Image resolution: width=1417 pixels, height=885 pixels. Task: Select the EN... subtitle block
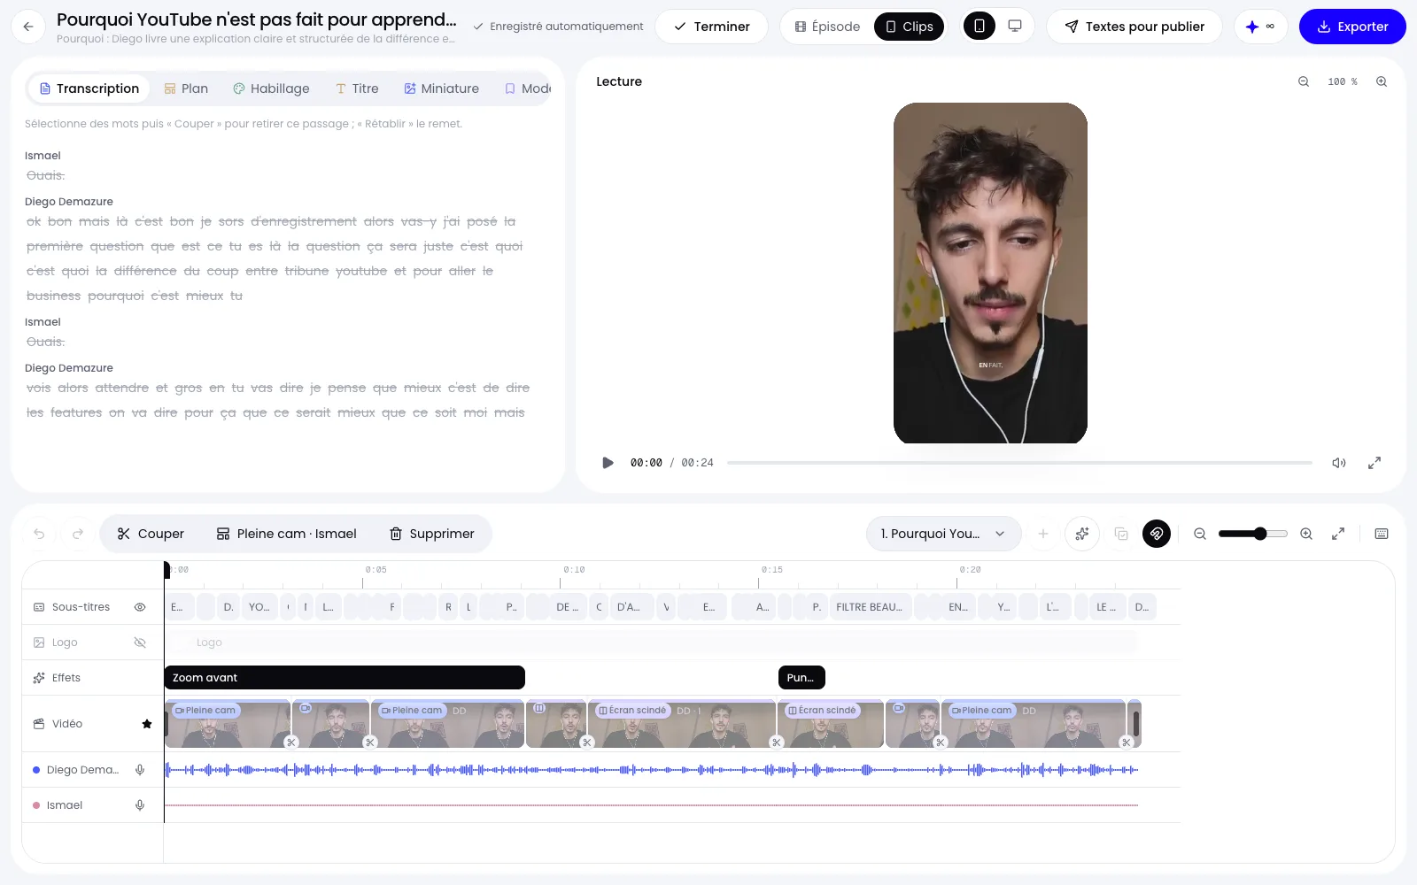pyautogui.click(x=958, y=607)
